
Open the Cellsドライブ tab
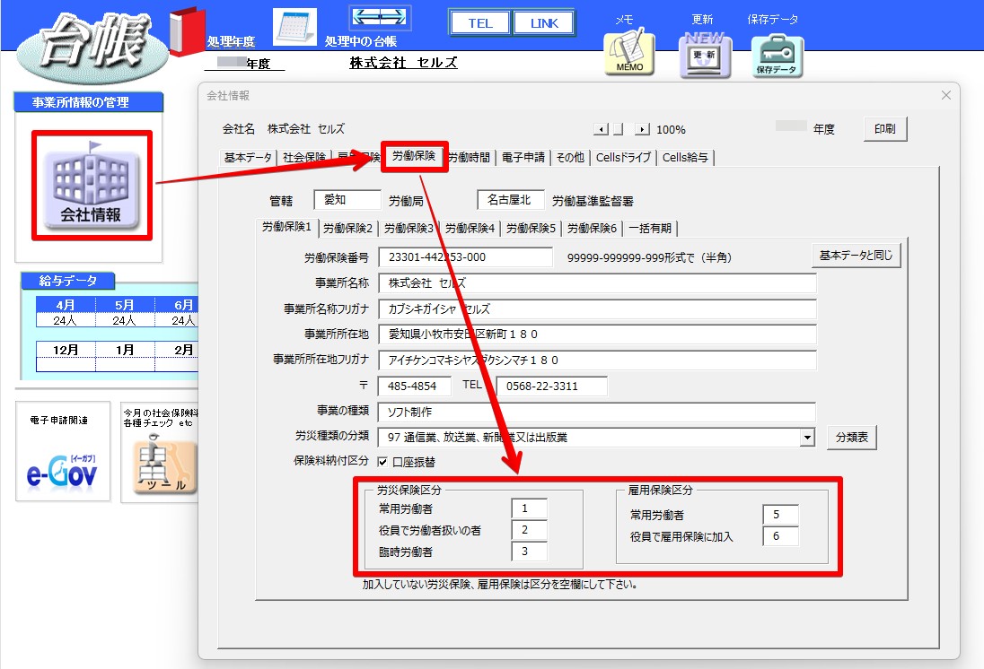coord(623,157)
